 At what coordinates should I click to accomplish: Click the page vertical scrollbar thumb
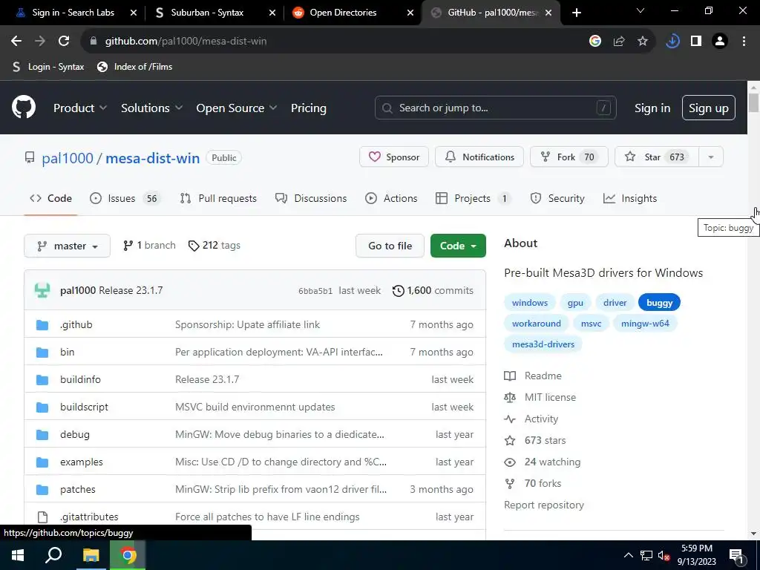coord(753,102)
